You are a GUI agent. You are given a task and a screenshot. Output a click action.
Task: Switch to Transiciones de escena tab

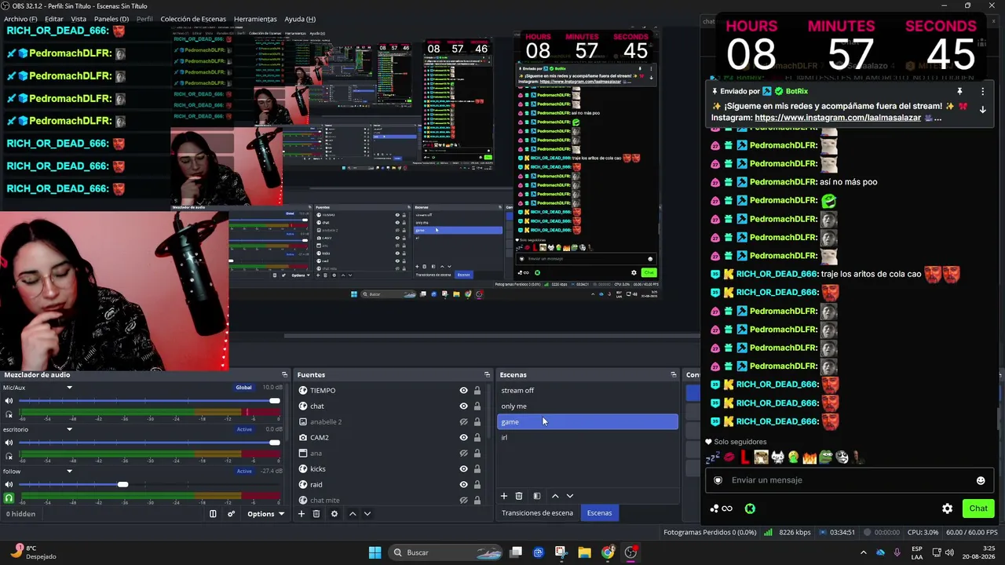538,513
